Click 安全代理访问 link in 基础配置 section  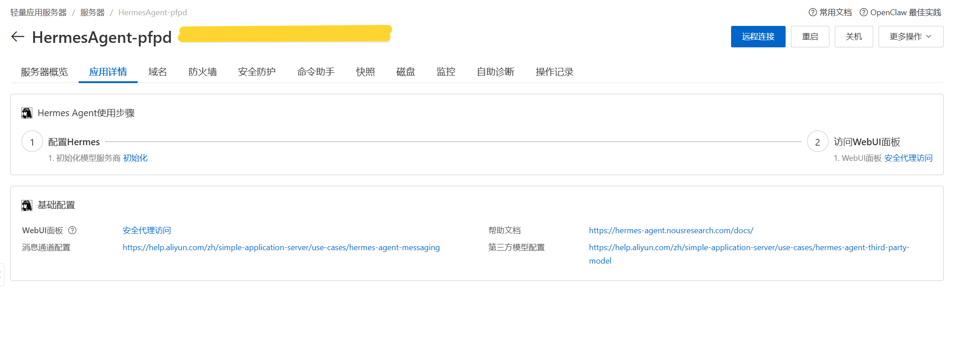[x=147, y=231]
